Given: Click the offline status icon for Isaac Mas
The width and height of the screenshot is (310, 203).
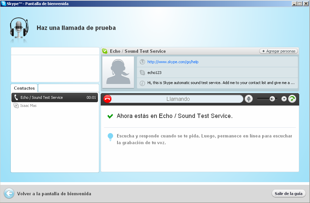Looking at the screenshot, I should click(x=16, y=106).
